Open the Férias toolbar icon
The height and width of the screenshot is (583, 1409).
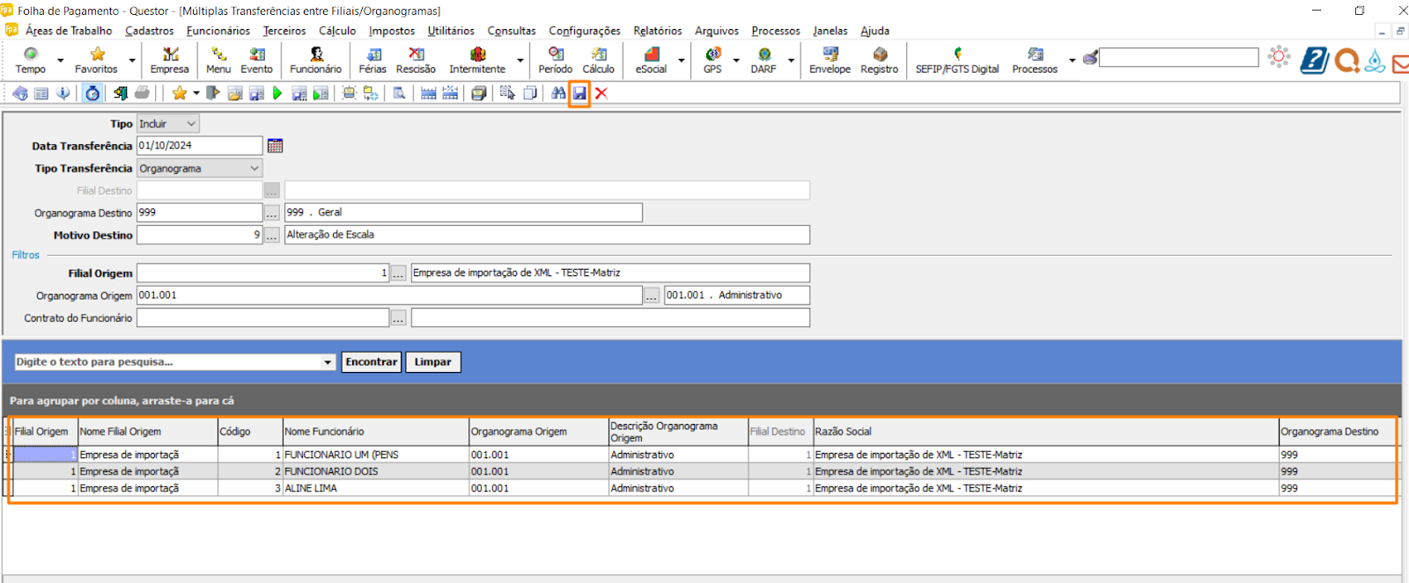373,60
